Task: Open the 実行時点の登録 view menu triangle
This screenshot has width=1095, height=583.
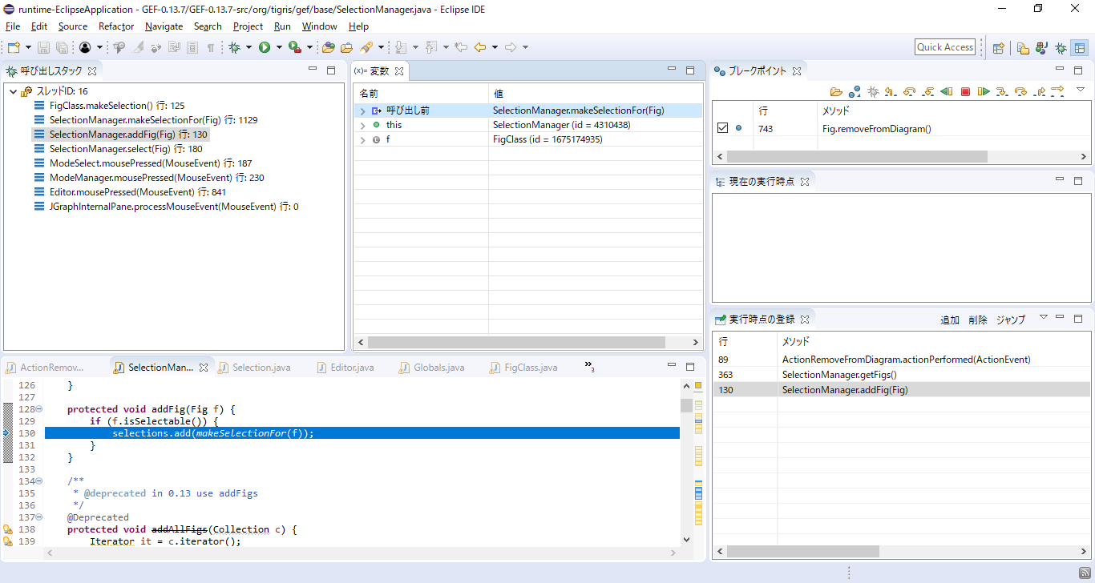Action: [x=1043, y=317]
